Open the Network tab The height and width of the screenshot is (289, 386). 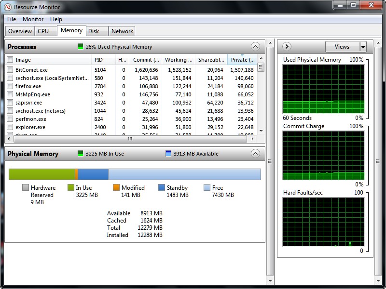pos(122,31)
